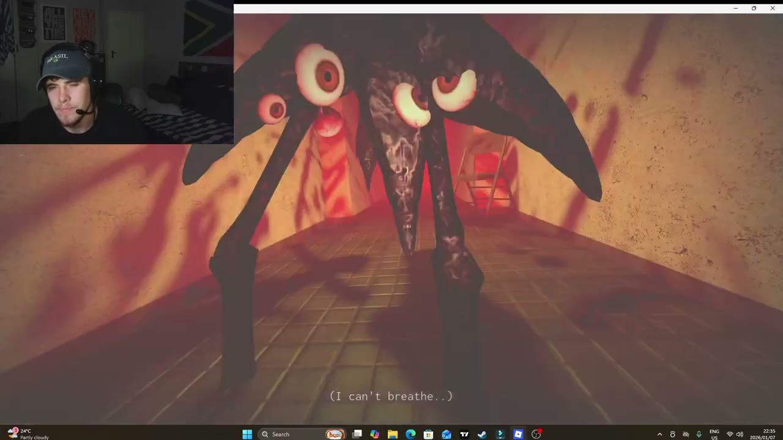Click the green microphone tray icon
The width and height of the screenshot is (783, 440).
click(x=699, y=435)
